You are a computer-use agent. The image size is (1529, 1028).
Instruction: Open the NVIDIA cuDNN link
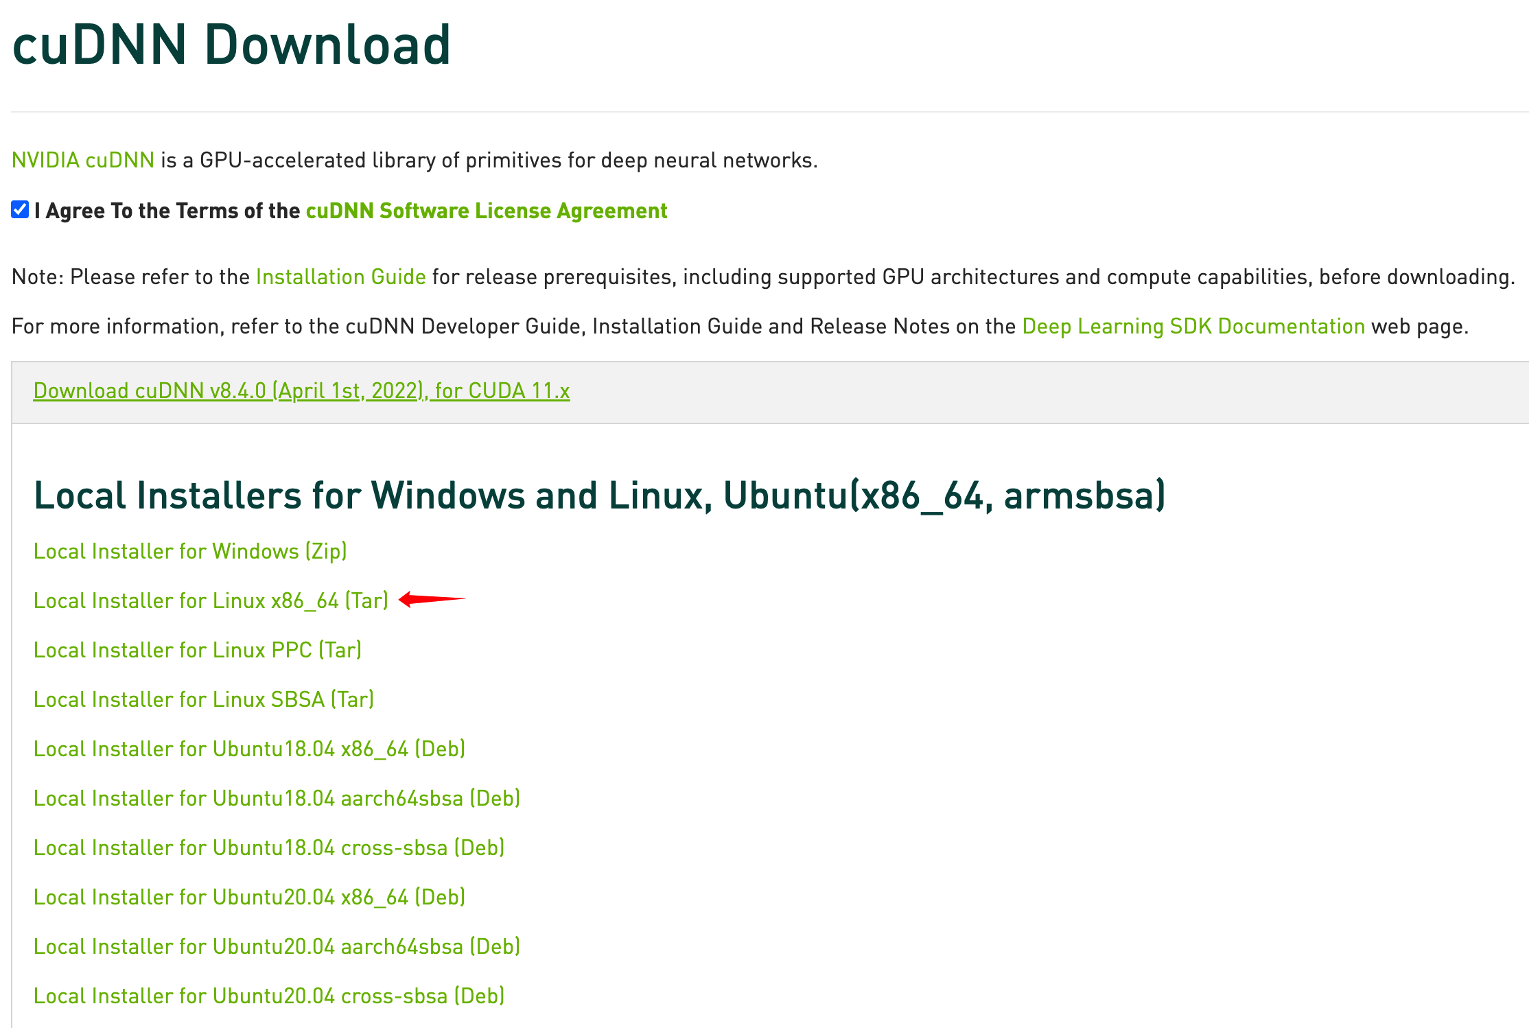[83, 160]
